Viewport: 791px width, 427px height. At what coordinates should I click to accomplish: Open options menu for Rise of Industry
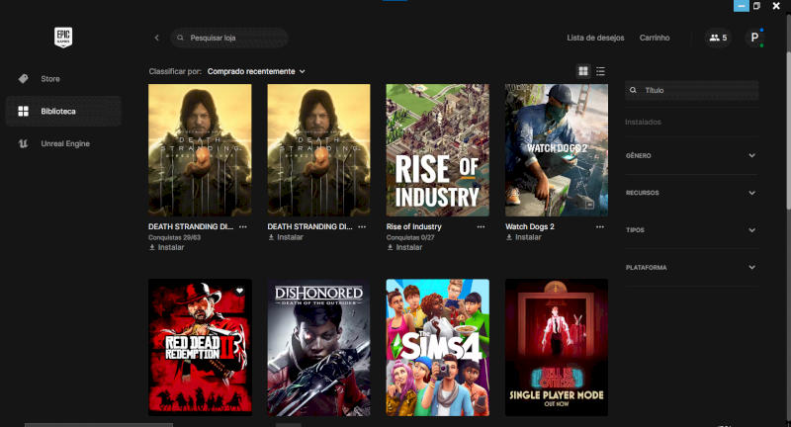481,227
